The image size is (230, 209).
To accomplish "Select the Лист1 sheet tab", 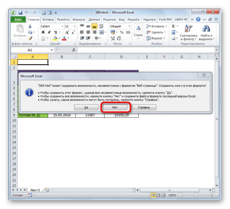I will tap(35, 190).
